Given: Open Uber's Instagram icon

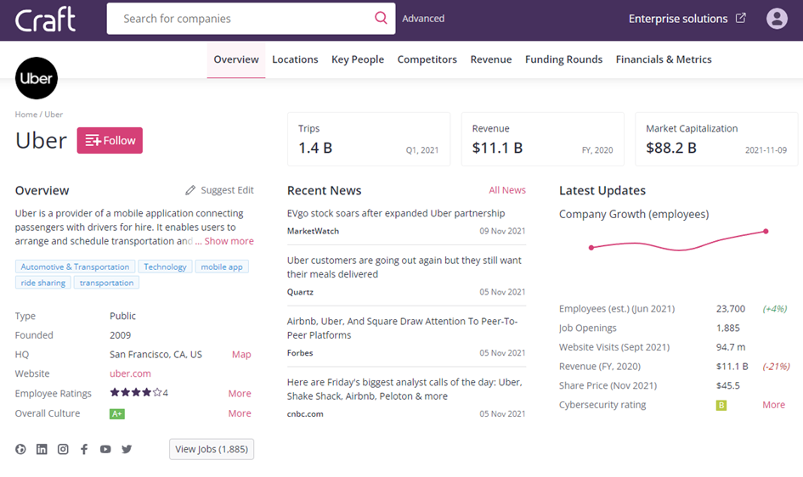Looking at the screenshot, I should click(x=63, y=449).
